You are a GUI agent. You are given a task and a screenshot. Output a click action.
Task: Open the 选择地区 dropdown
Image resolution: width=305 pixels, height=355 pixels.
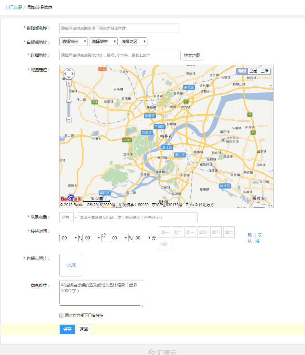[133, 41]
